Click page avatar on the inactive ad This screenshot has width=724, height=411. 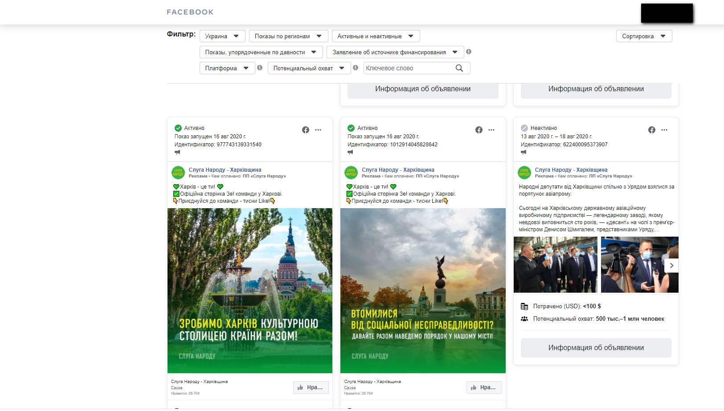tap(524, 173)
